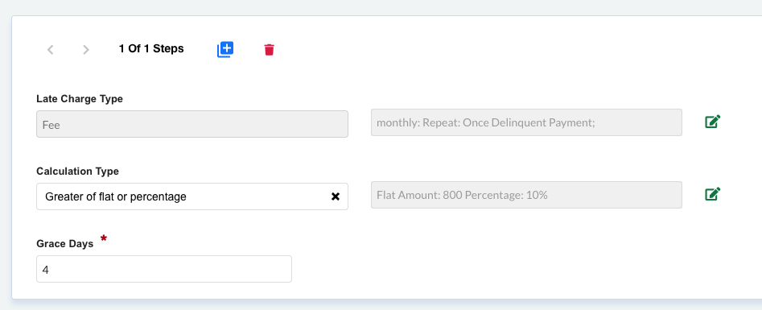The width and height of the screenshot is (762, 310).
Task: Open the Calculation Type dropdown
Action: (192, 196)
